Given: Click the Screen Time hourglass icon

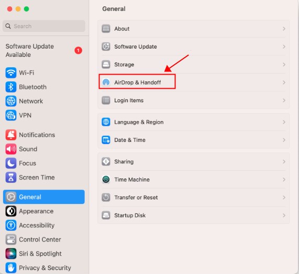Looking at the screenshot, I should tap(11, 177).
